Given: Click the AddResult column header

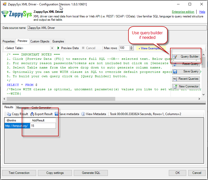Looking at the screenshot, I should tap(43, 120).
